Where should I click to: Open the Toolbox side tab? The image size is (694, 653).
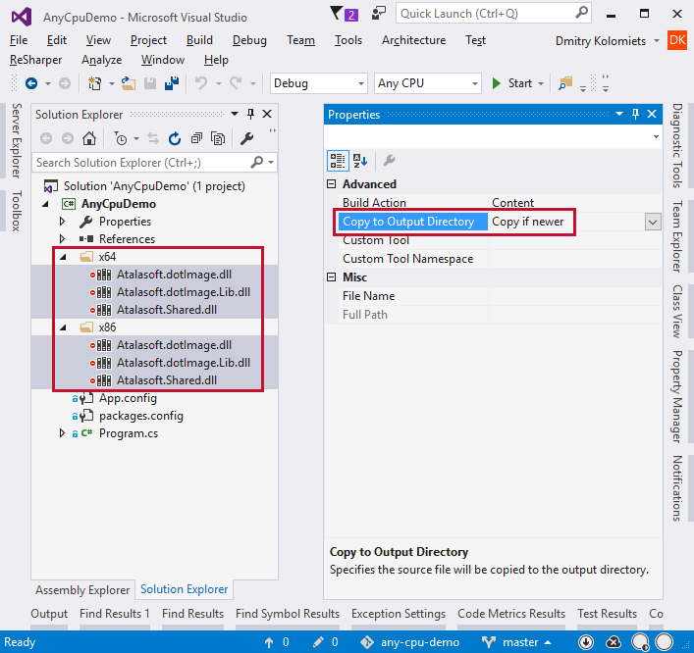coord(17,211)
